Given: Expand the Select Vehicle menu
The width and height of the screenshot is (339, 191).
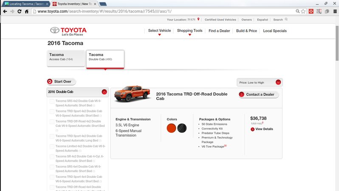Looking at the screenshot, I should 159,31.
